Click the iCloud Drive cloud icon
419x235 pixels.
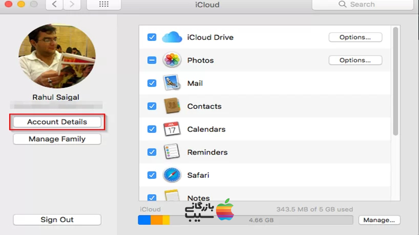click(x=172, y=37)
